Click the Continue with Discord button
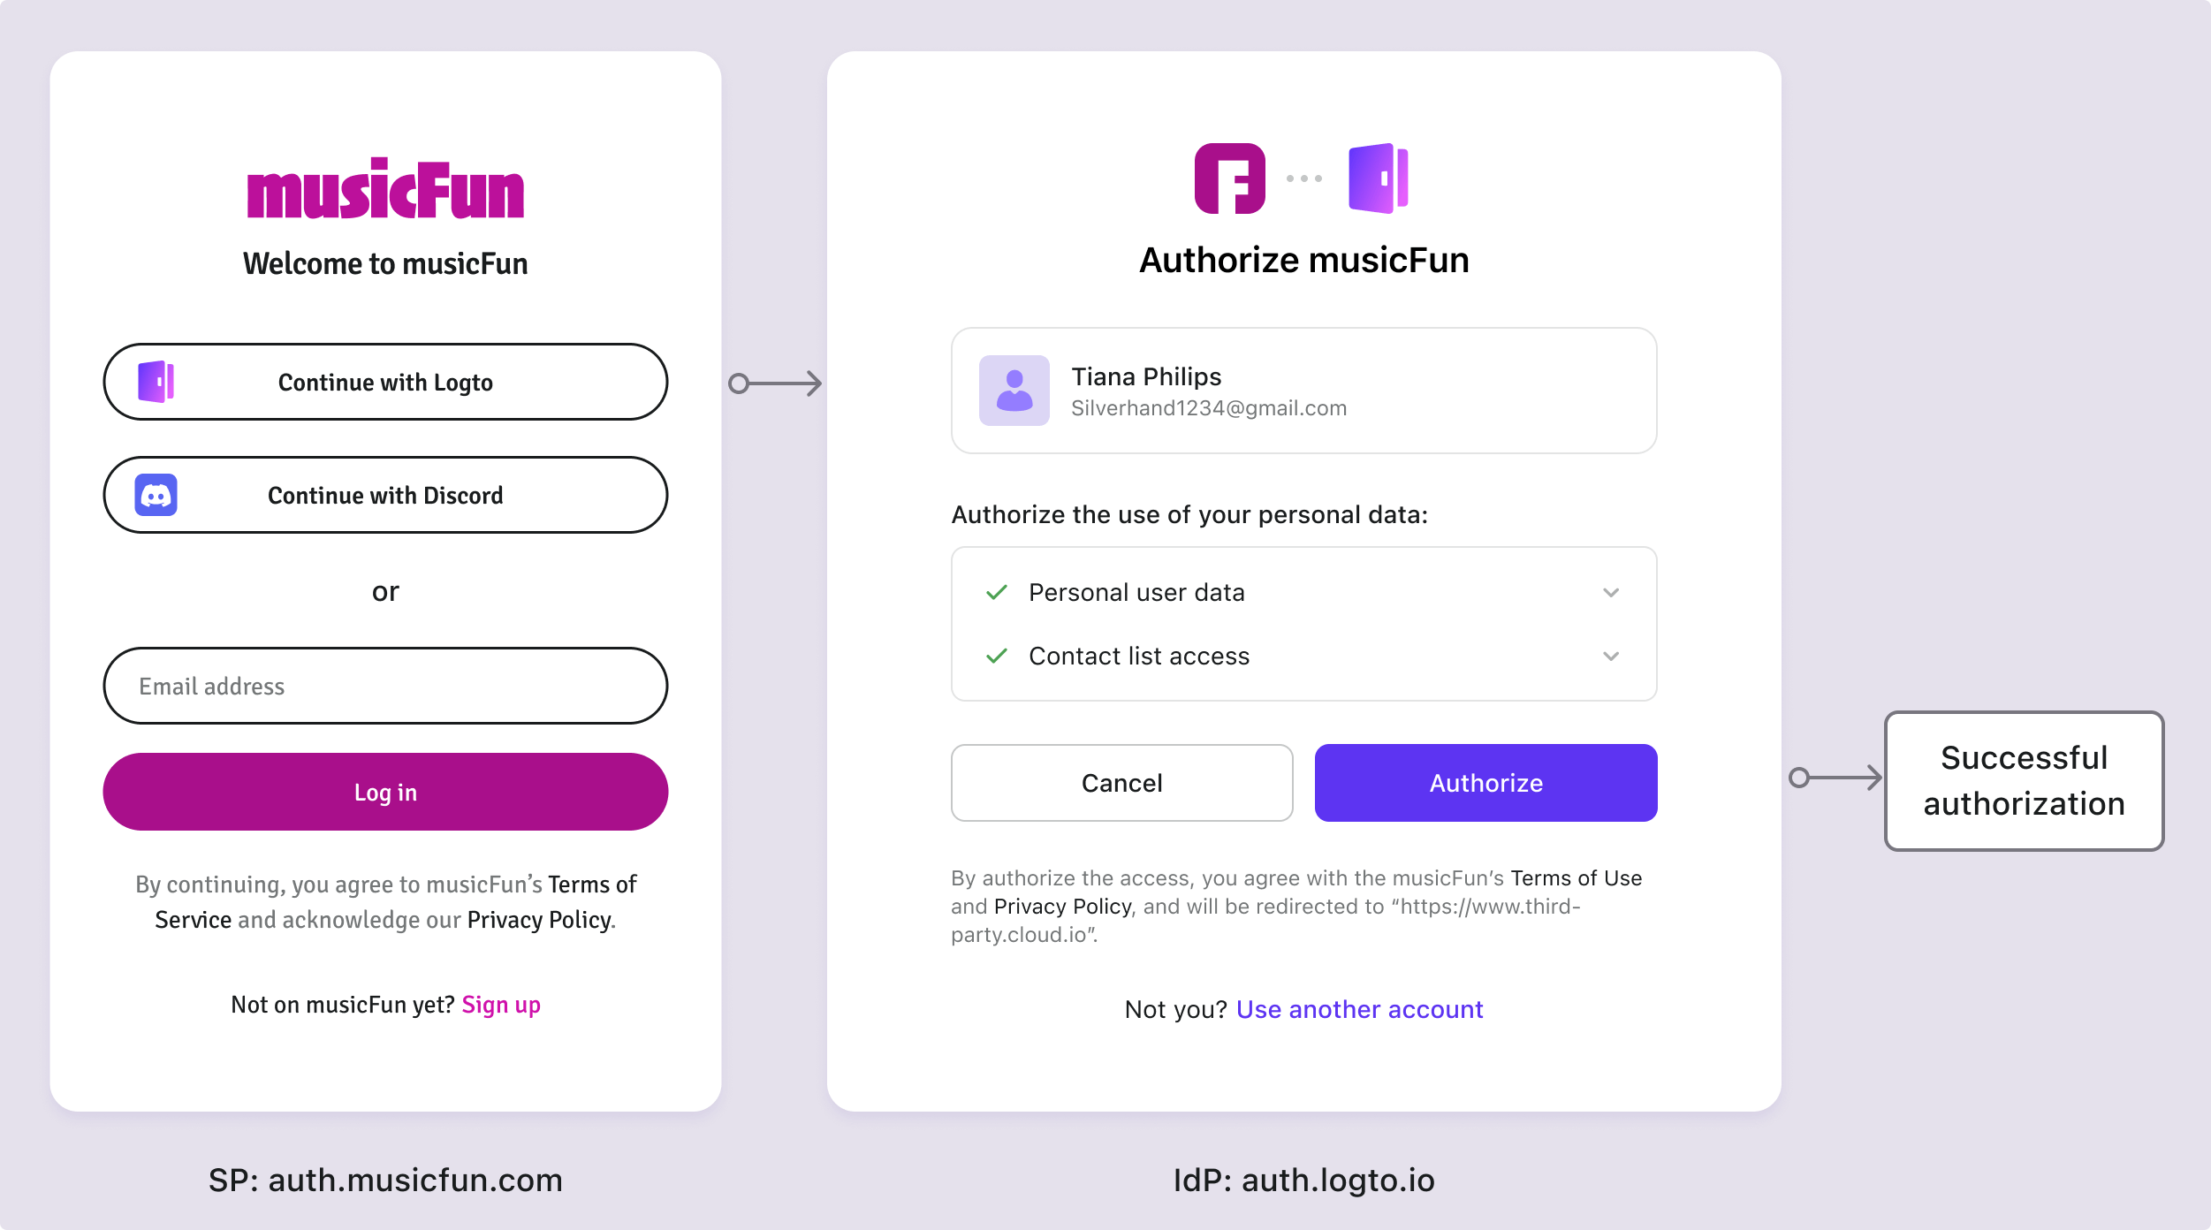Screen dimensions: 2211x1230 pyautogui.click(x=384, y=494)
